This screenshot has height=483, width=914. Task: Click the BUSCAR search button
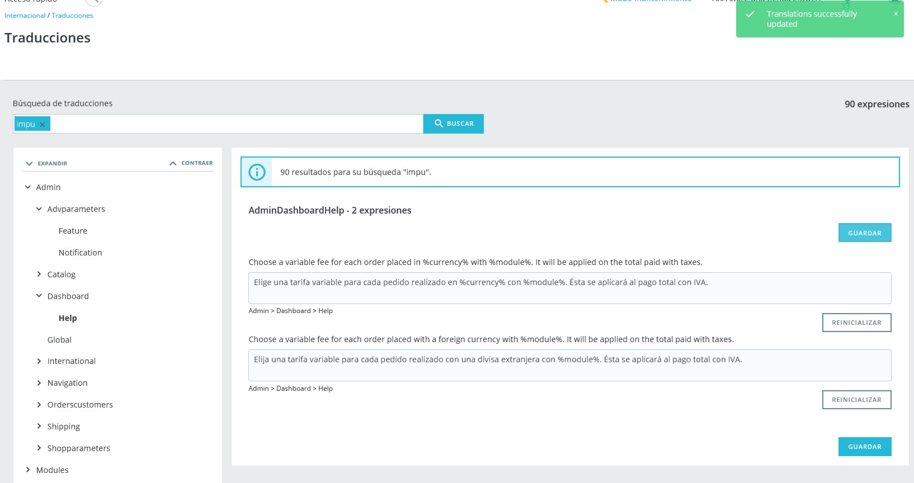click(454, 124)
